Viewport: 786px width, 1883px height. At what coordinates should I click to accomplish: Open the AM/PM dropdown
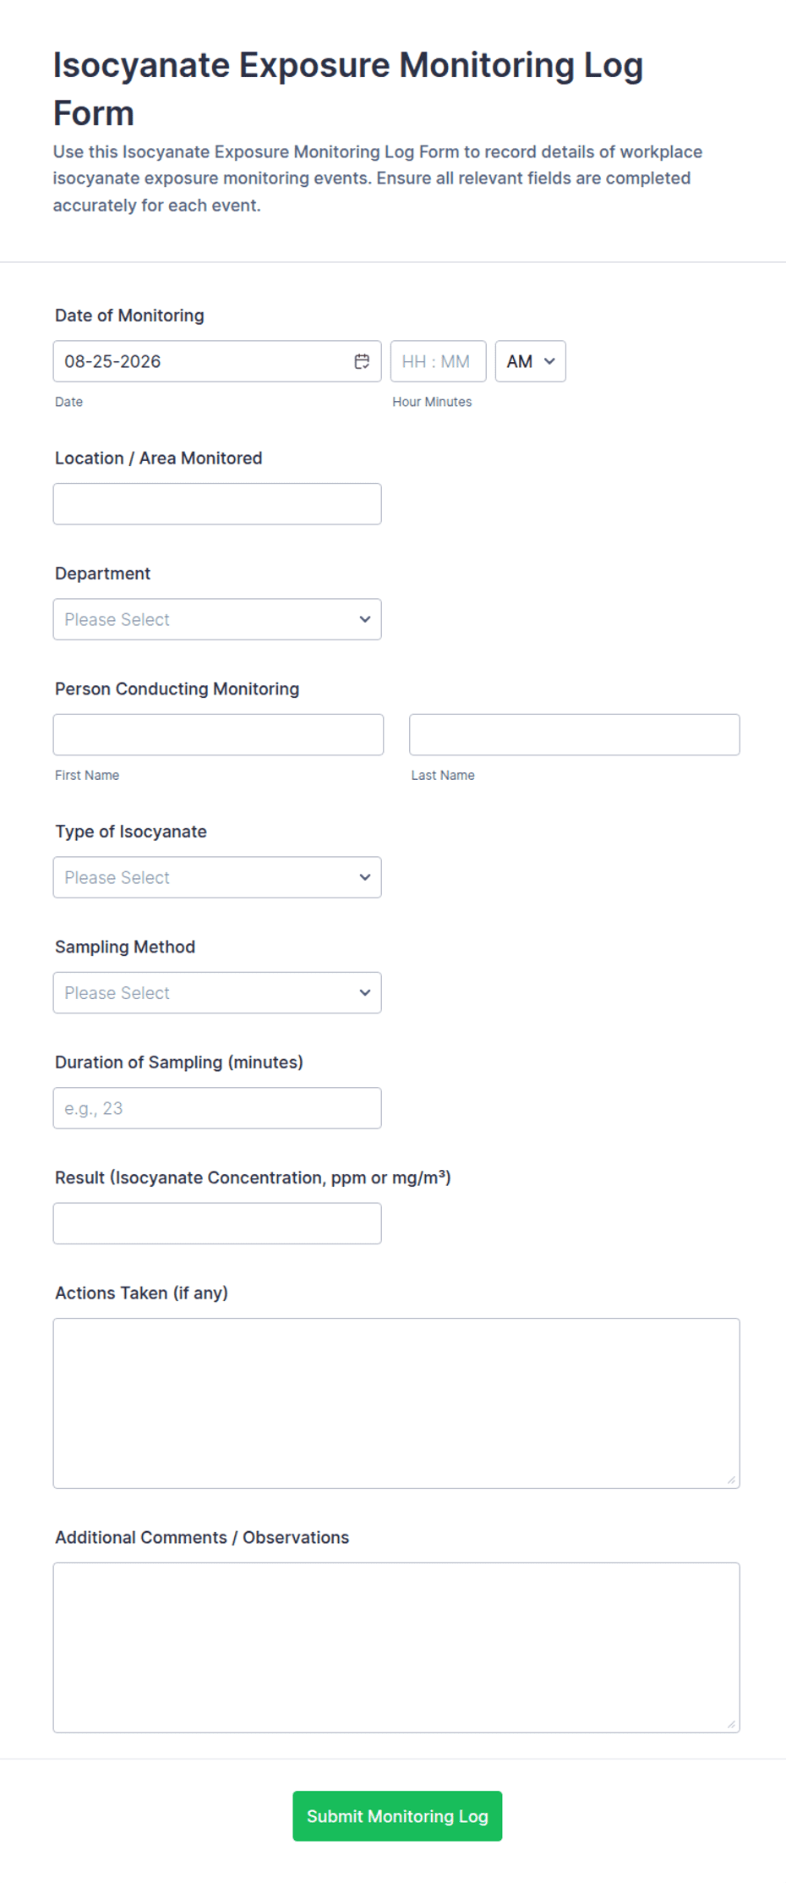[x=530, y=361]
